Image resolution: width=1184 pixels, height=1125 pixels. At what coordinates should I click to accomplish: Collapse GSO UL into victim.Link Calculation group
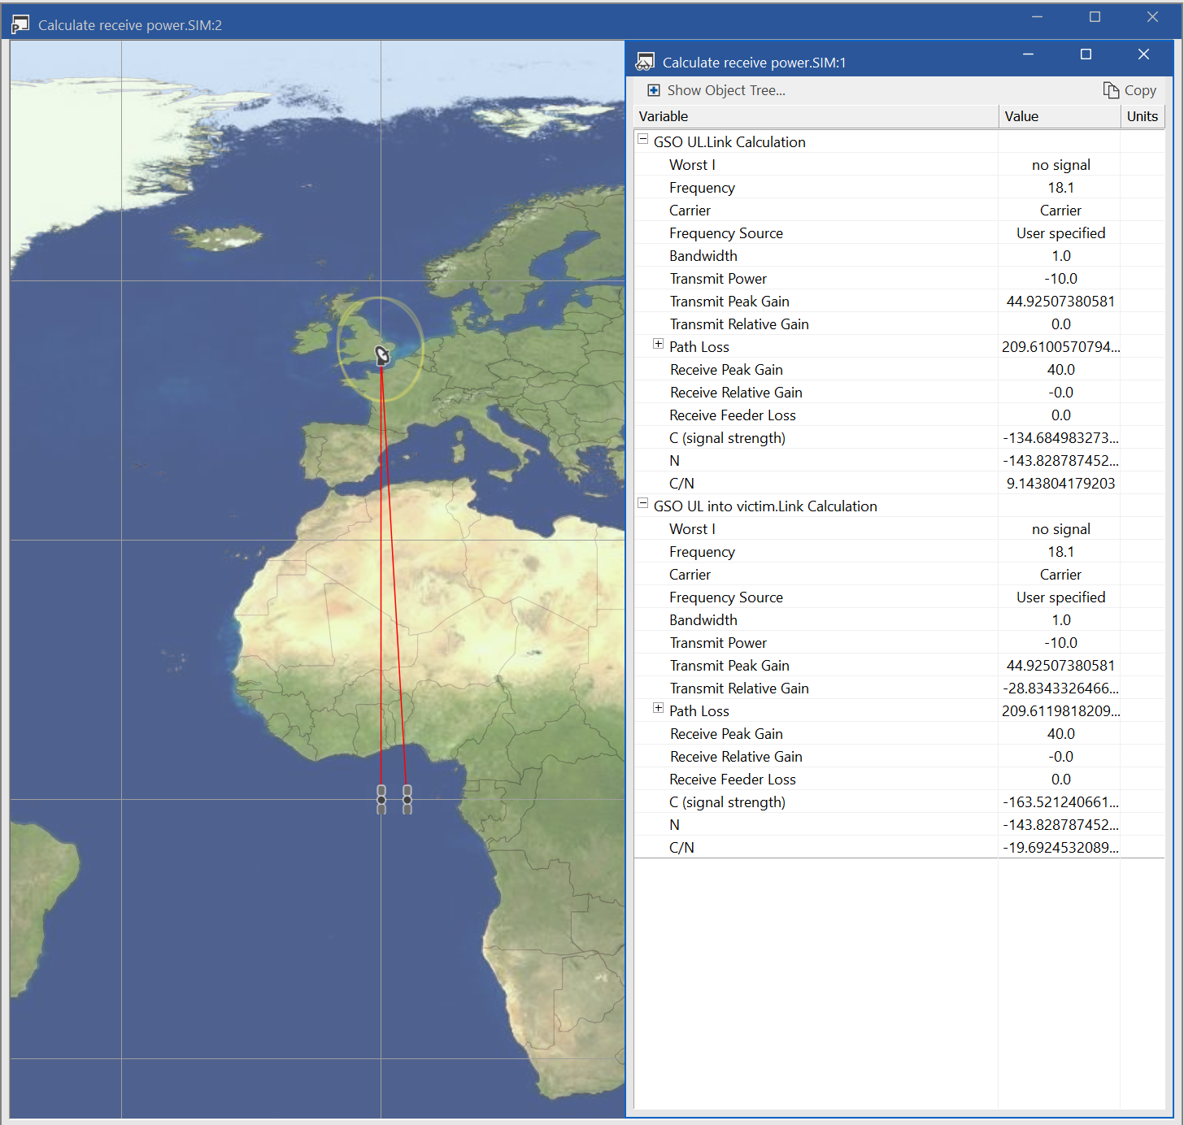[642, 504]
